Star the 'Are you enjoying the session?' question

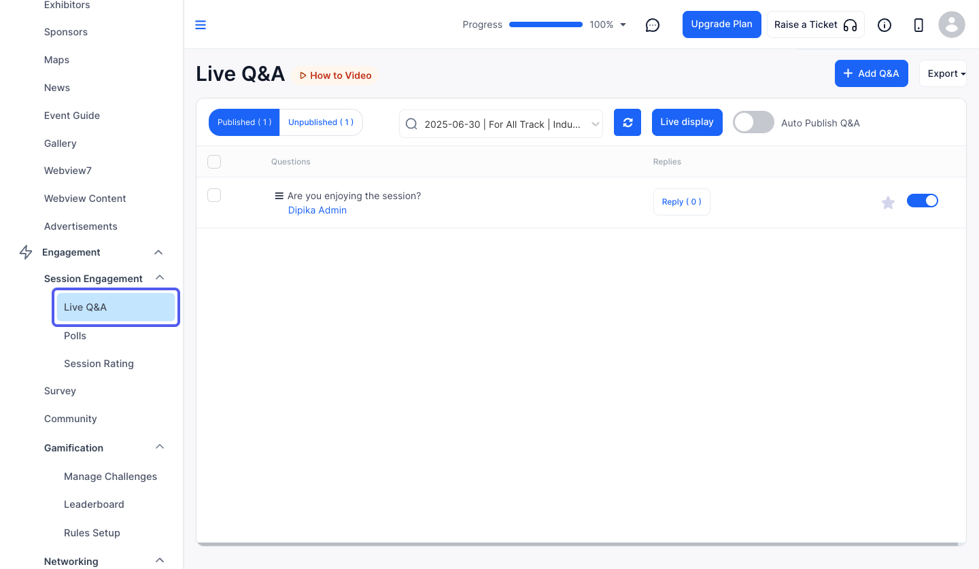(888, 203)
